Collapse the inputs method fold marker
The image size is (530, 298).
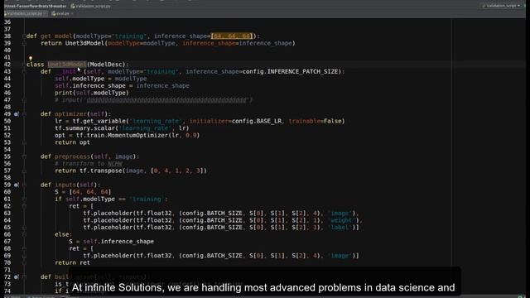coord(24,185)
